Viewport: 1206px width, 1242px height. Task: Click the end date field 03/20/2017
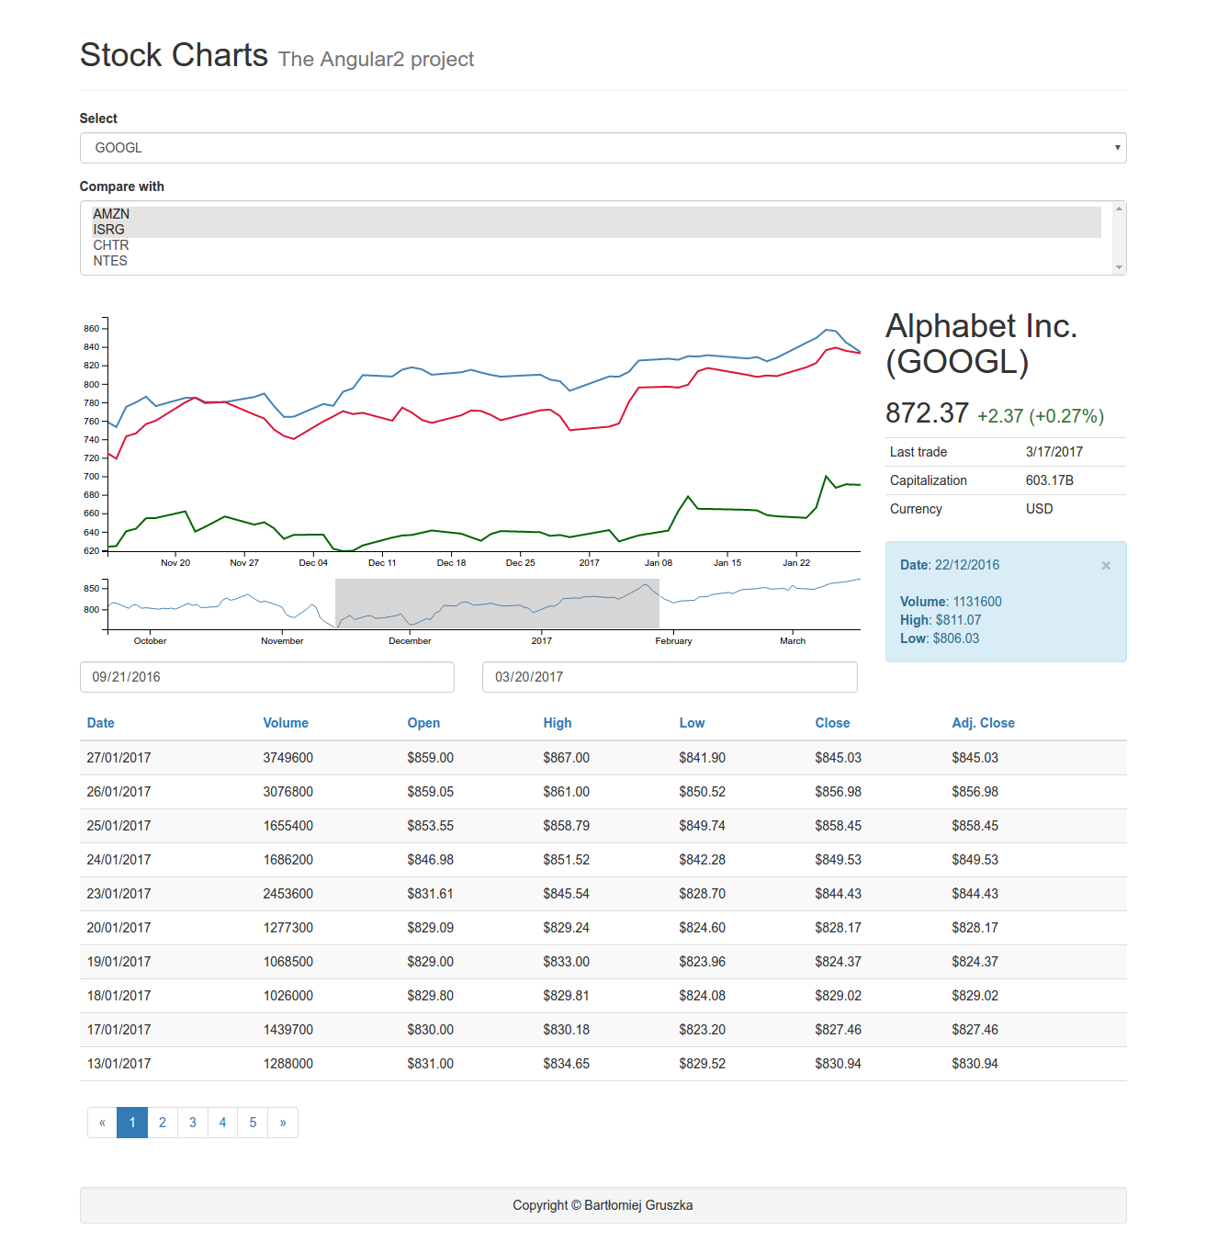click(x=670, y=677)
